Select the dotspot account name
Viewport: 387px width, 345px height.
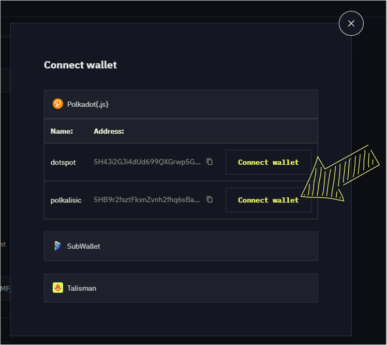(x=63, y=162)
